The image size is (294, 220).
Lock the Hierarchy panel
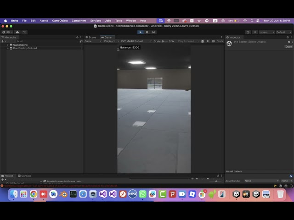[77, 37]
